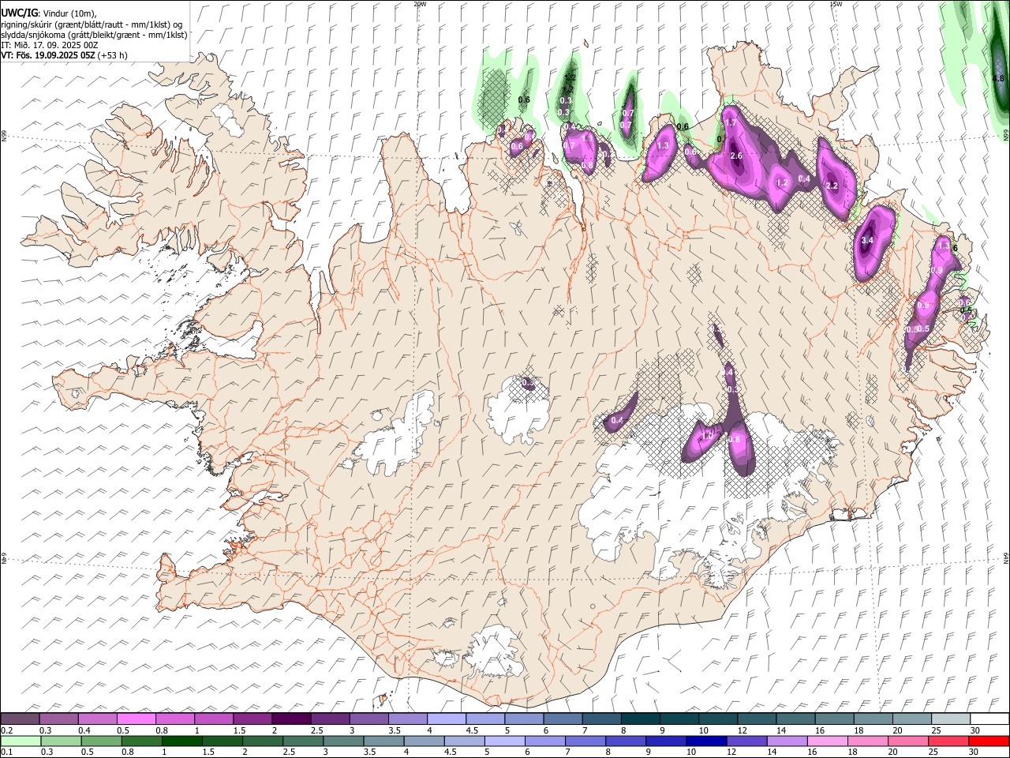1010x758 pixels.
Task: Pick the darkest purple 2 snow-scale swatch
Action: pos(290,719)
